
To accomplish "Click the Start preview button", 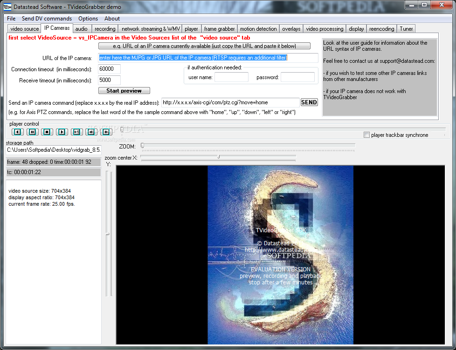I will click(124, 91).
